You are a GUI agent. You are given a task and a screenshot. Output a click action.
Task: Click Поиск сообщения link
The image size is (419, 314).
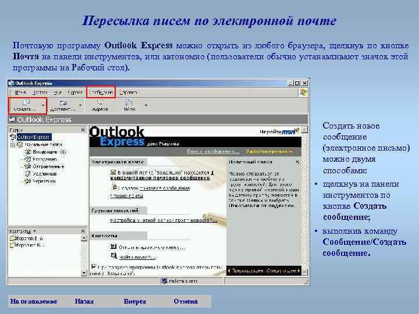click(x=213, y=151)
